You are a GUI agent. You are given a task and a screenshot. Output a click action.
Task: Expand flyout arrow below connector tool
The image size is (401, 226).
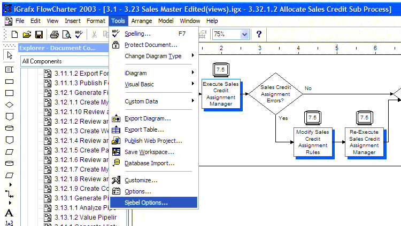(10, 203)
